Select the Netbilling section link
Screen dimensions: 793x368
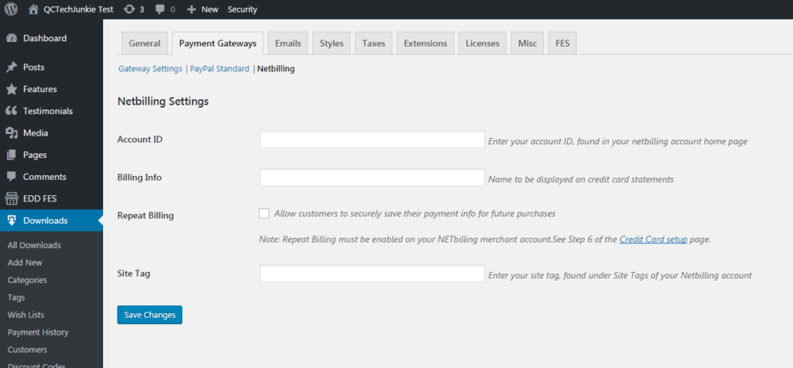[276, 69]
